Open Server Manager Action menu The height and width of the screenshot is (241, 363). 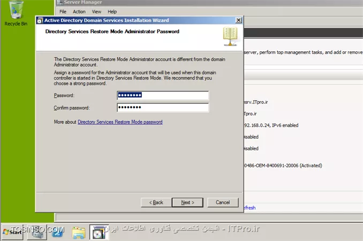[x=79, y=12]
